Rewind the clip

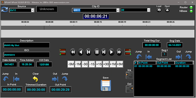(x=73, y=52)
